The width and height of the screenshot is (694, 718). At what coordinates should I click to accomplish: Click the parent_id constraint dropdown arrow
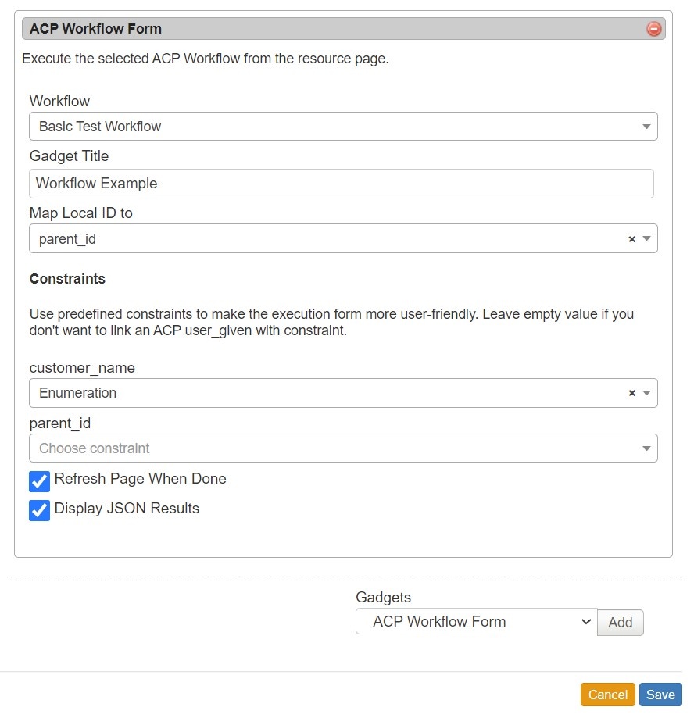point(646,448)
